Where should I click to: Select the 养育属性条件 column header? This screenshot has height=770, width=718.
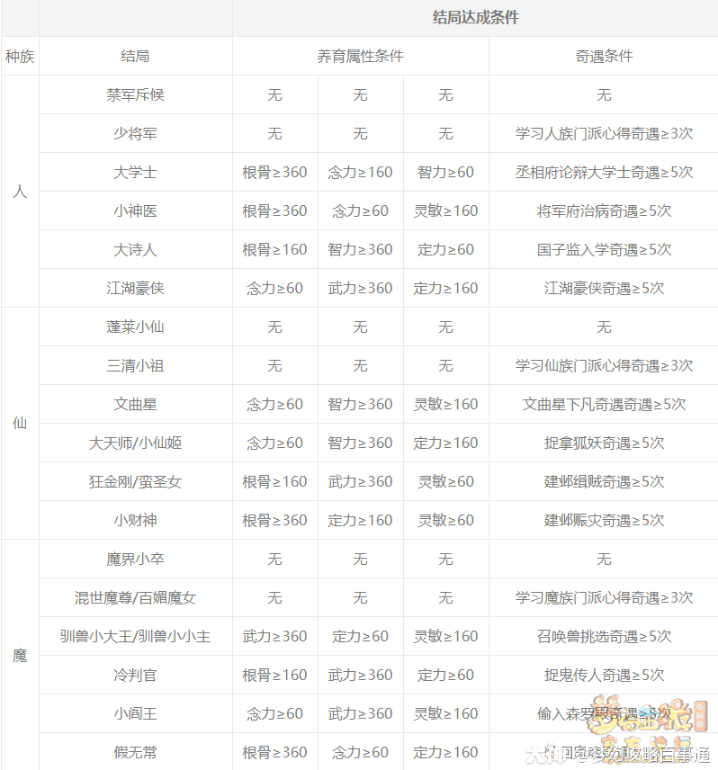[360, 56]
